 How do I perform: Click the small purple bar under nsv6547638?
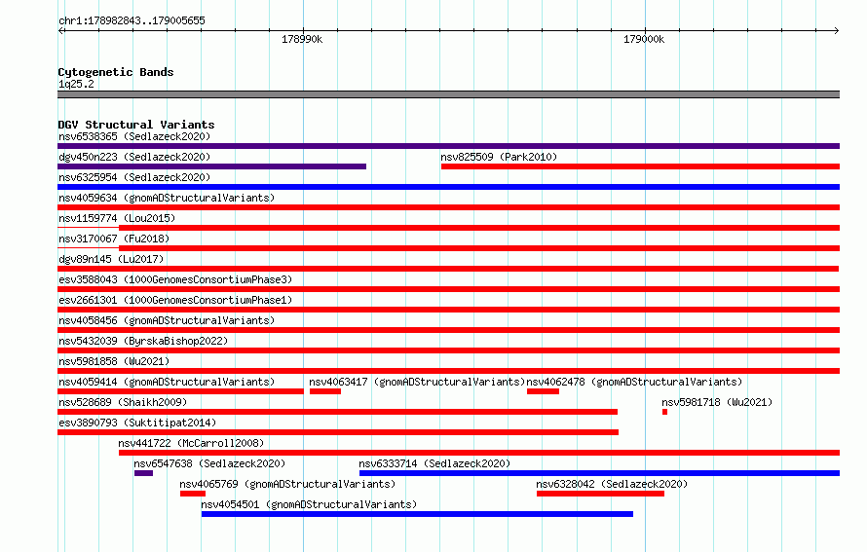pyautogui.click(x=144, y=473)
